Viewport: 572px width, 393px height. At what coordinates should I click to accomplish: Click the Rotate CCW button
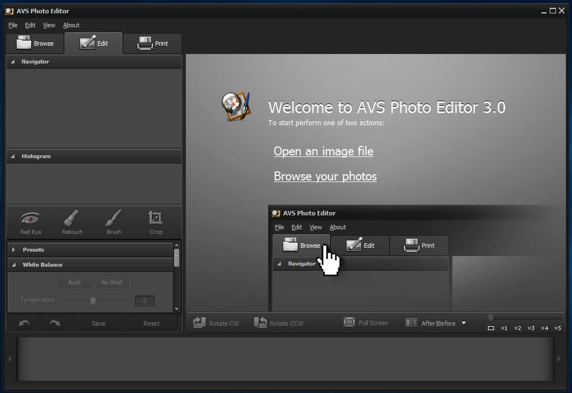click(x=279, y=323)
